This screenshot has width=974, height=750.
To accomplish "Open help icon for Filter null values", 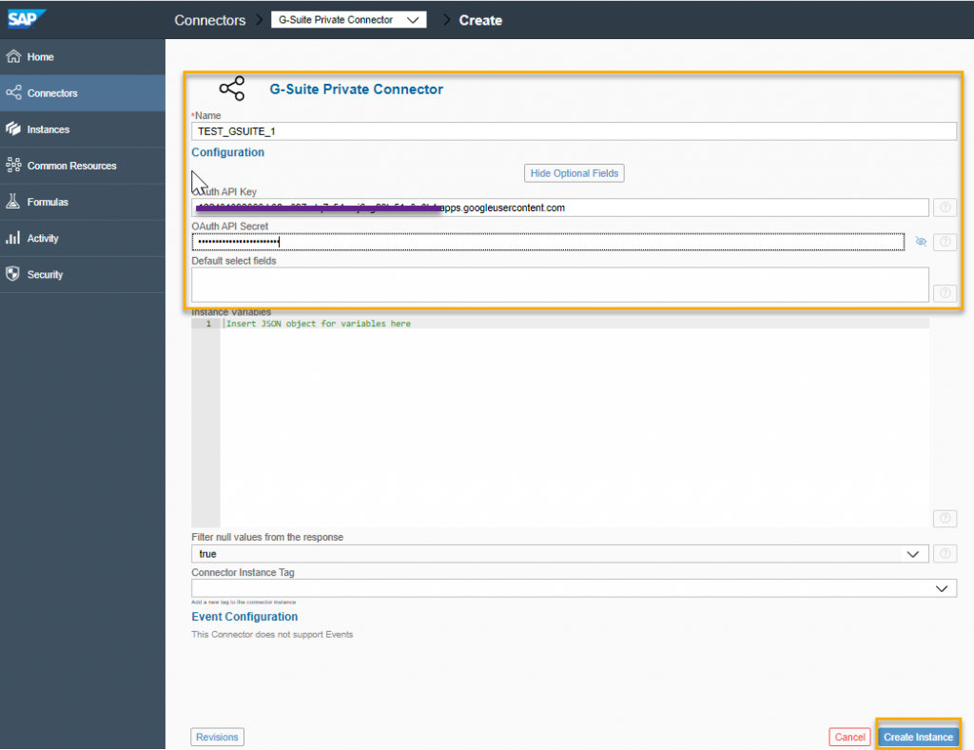I will 945,554.
